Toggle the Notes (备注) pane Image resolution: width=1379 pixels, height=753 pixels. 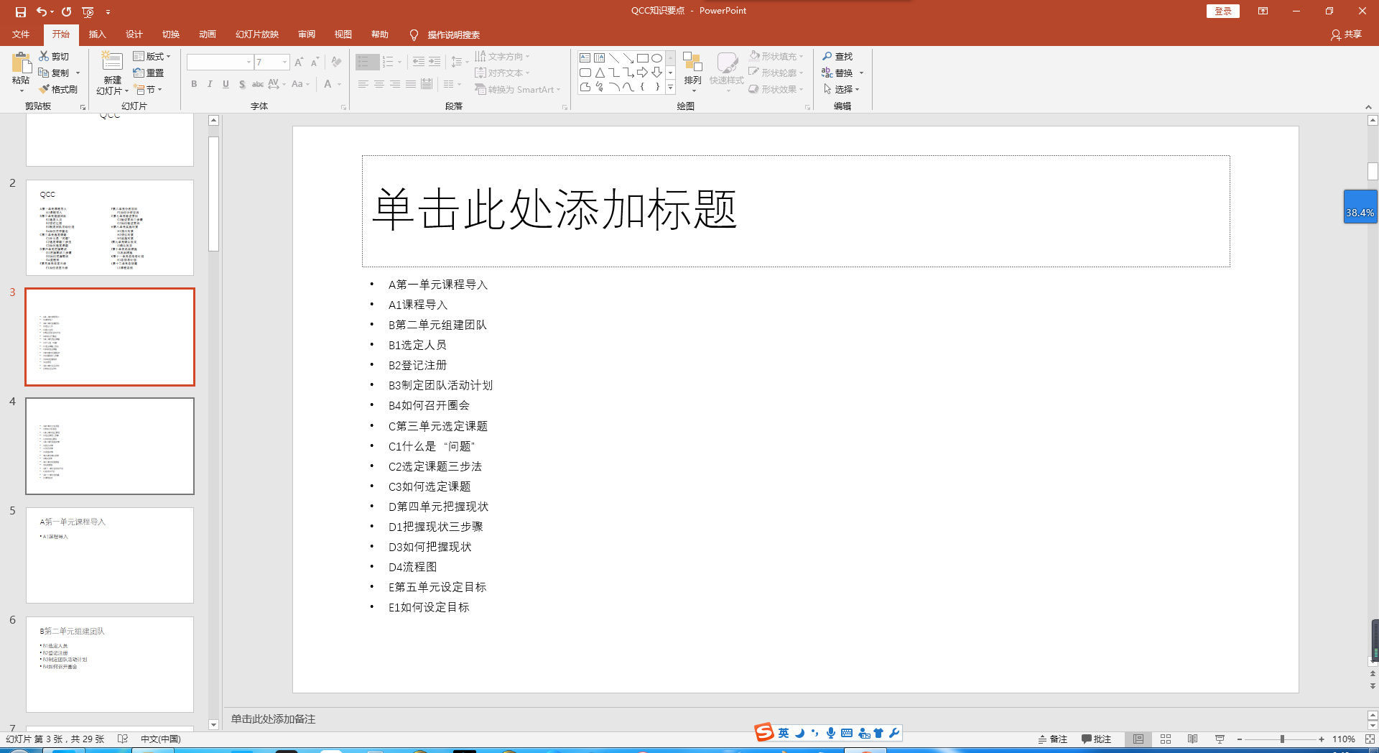click(1053, 739)
